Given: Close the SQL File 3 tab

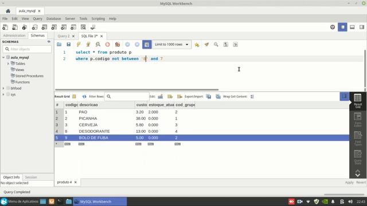Looking at the screenshot, I should coord(101,36).
